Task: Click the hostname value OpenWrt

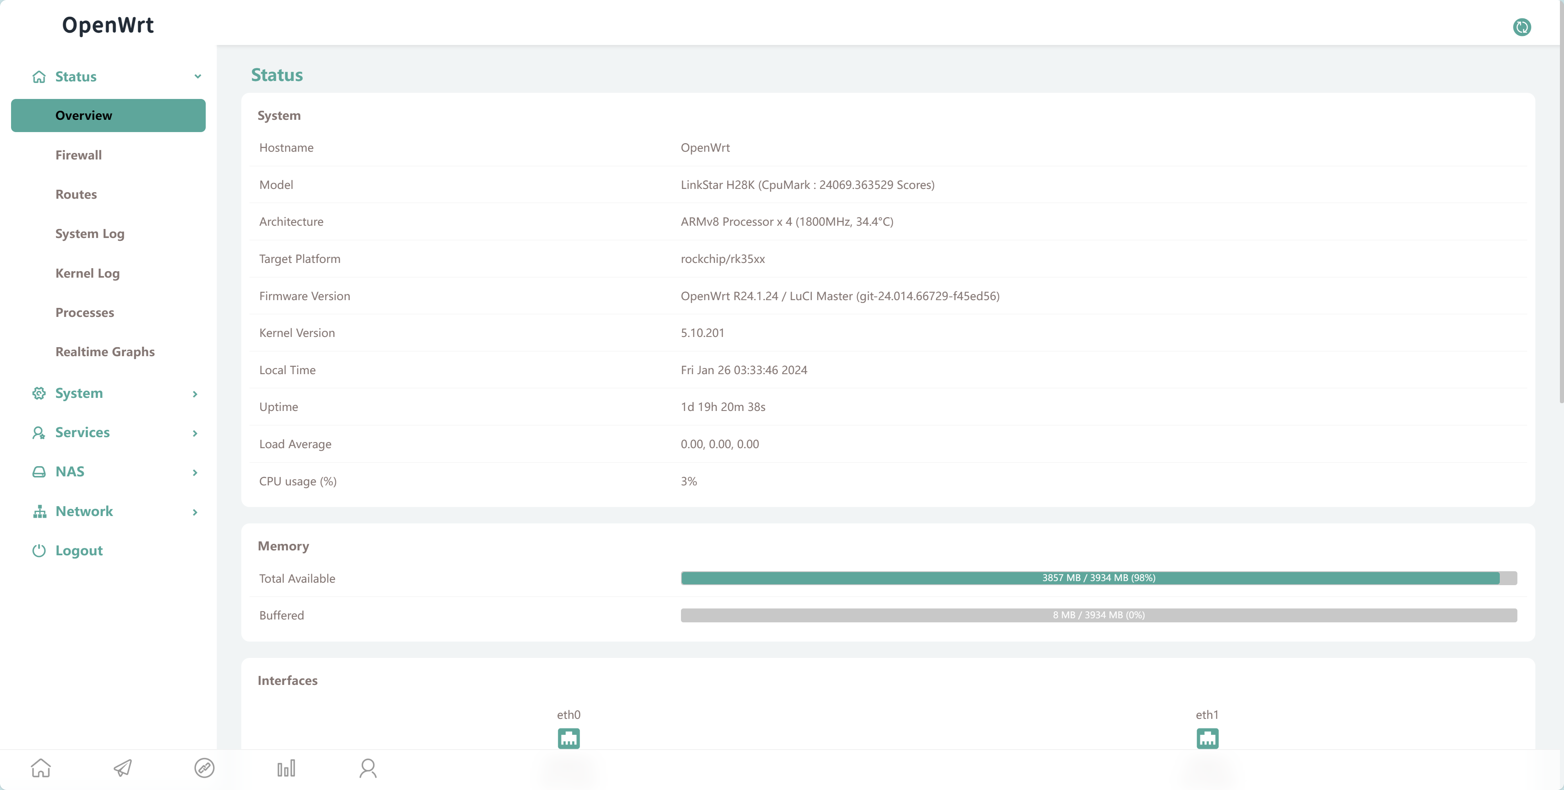Action: pos(705,148)
